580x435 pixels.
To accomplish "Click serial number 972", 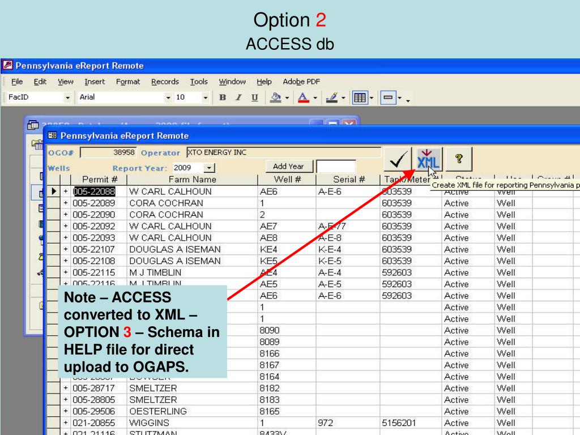I will pos(326,423).
